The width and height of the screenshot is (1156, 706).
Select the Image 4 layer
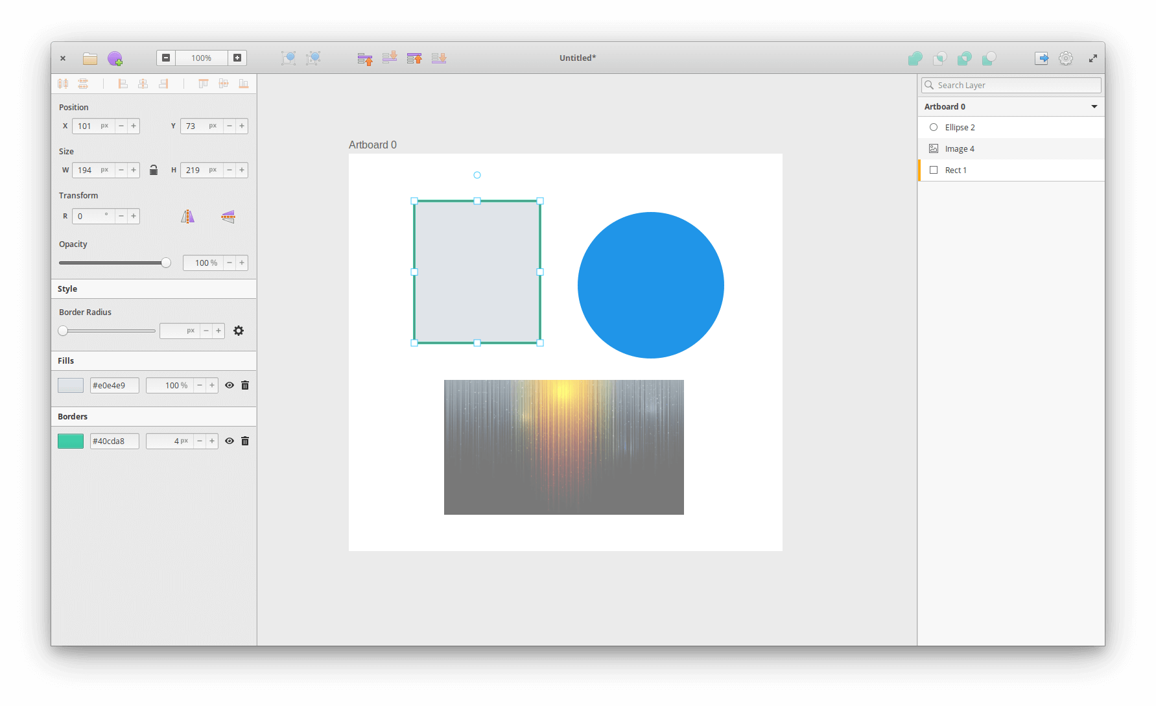pos(960,148)
